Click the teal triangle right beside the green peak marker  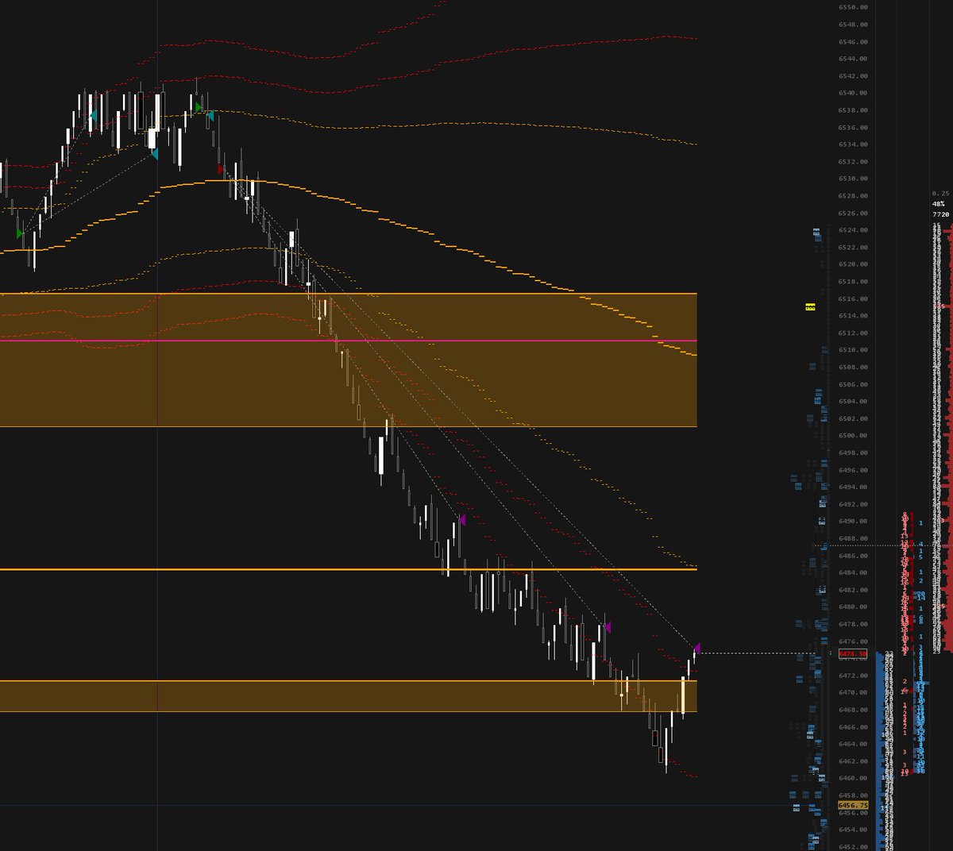point(210,116)
